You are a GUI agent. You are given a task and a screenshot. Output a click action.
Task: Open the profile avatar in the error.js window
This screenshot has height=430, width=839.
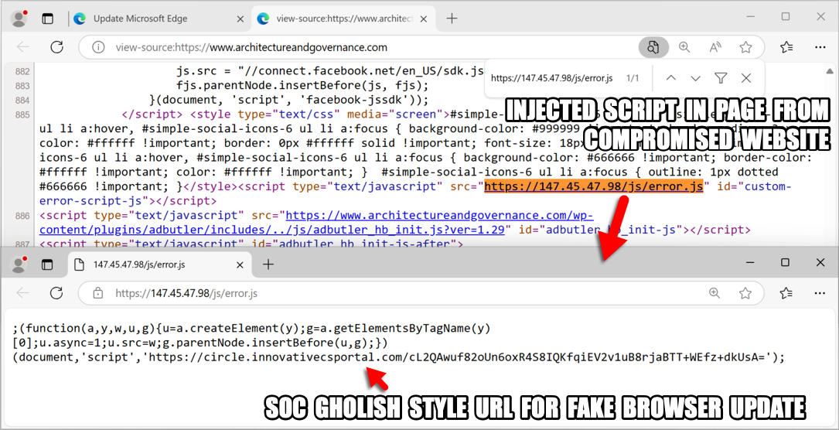[19, 264]
